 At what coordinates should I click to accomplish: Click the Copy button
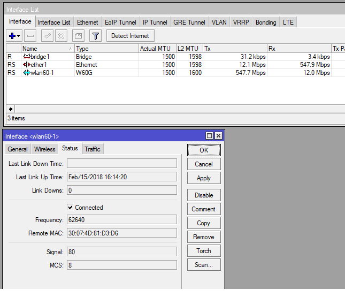click(x=204, y=223)
